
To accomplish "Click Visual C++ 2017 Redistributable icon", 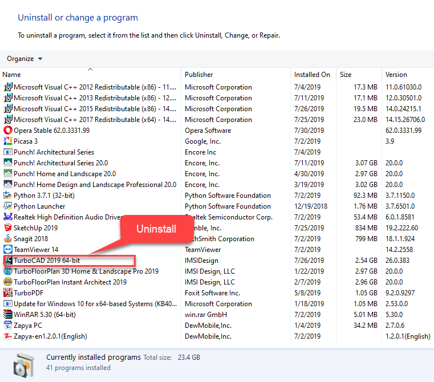I will (x=8, y=119).
